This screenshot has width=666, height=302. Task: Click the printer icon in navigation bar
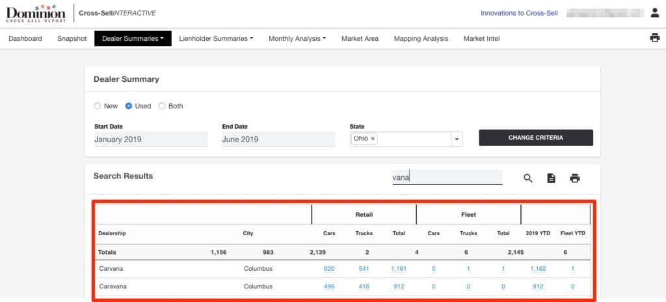pyautogui.click(x=654, y=38)
